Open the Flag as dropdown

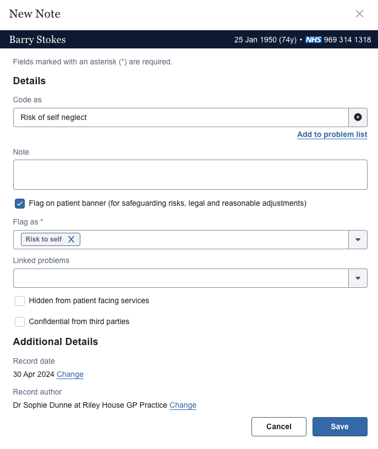[358, 239]
